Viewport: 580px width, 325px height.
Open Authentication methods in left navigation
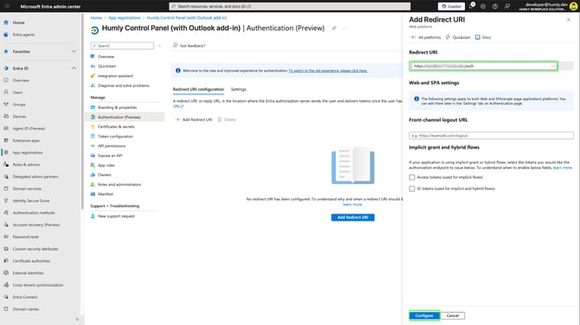pyautogui.click(x=34, y=213)
